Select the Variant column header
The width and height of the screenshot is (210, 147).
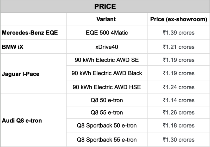(106, 19)
